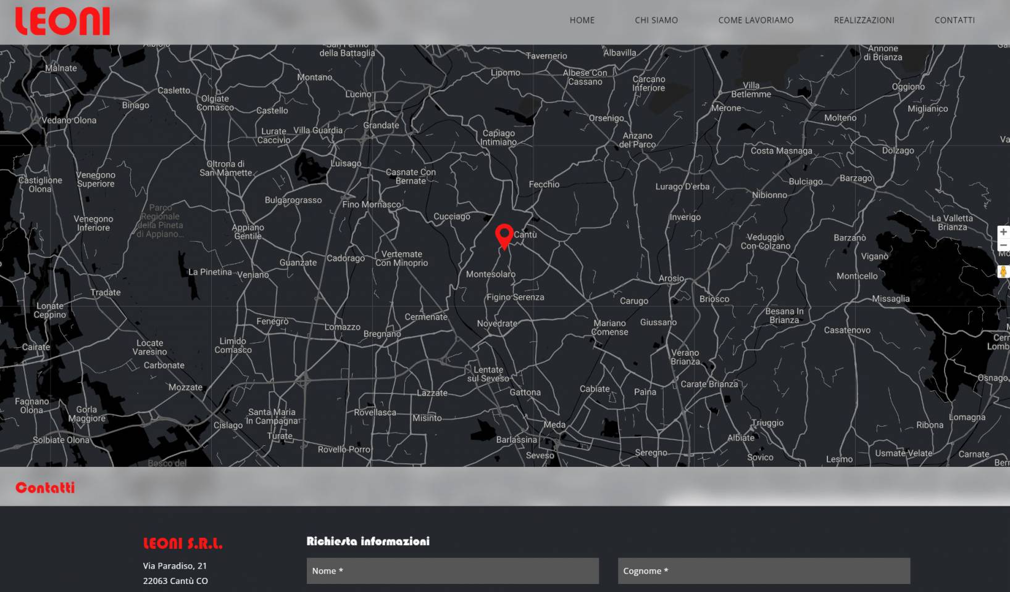Click the Meda label on the map
This screenshot has width=1010, height=592.
[554, 424]
